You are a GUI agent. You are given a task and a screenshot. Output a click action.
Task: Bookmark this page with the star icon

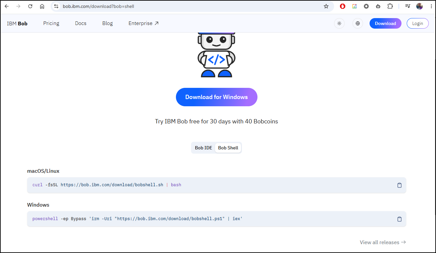pyautogui.click(x=326, y=6)
